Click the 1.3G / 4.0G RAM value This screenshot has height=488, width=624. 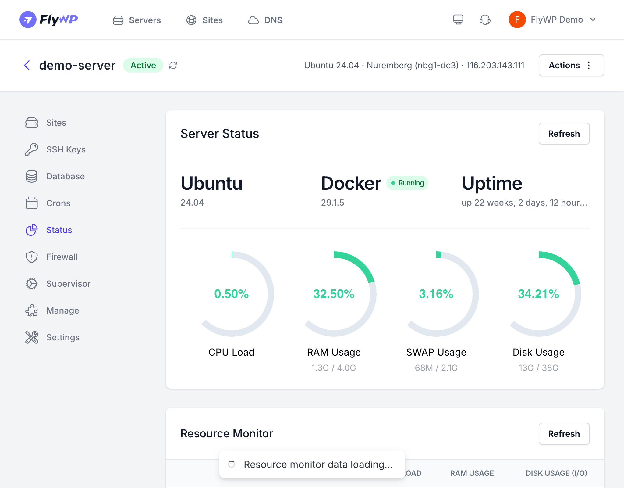pos(334,368)
